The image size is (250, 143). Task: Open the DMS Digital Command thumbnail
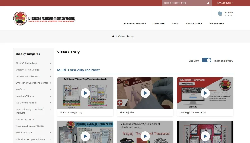pyautogui.click(x=205, y=93)
